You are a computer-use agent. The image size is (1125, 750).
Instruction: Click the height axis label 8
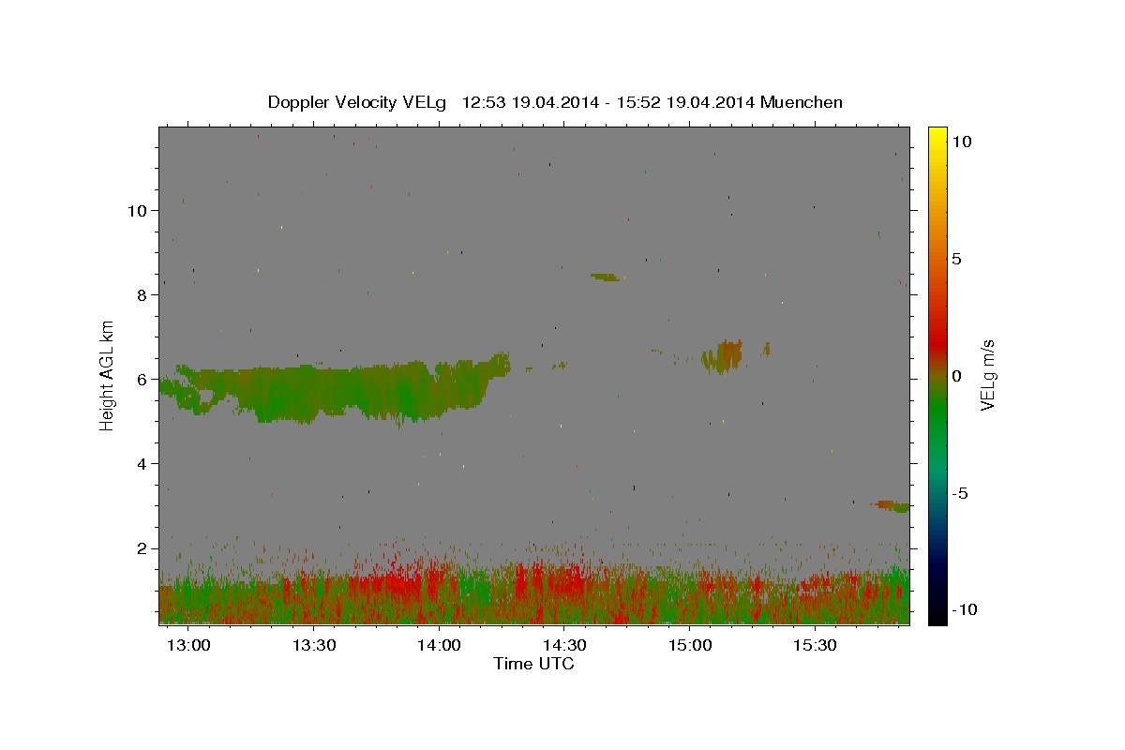tap(143, 294)
